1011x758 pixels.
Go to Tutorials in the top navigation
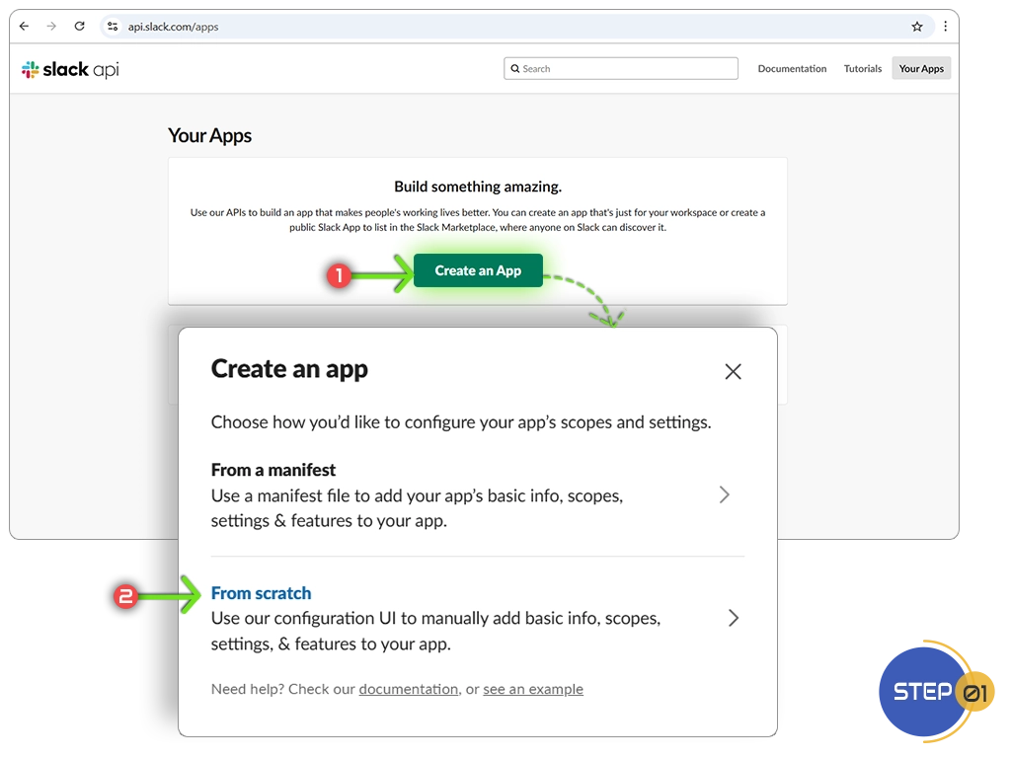(x=862, y=69)
